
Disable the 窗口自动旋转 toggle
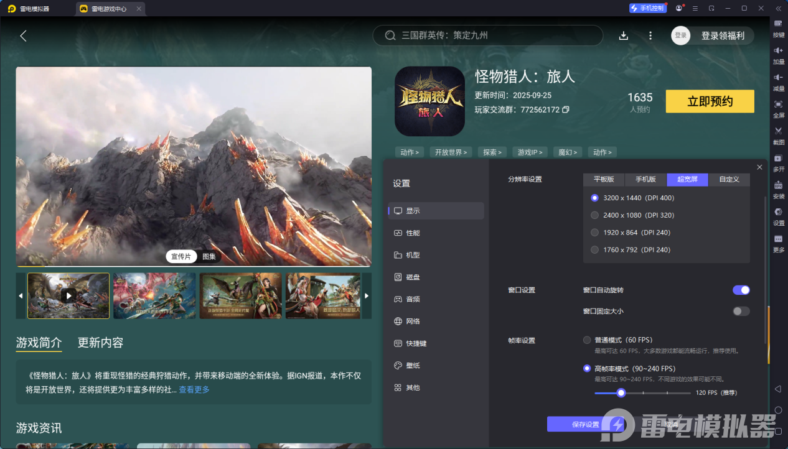(x=741, y=290)
